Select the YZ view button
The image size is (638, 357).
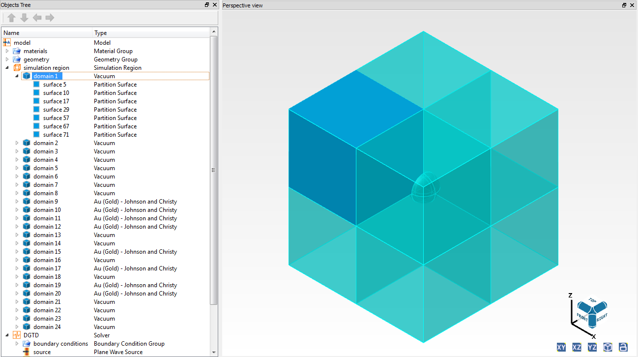[x=592, y=347]
